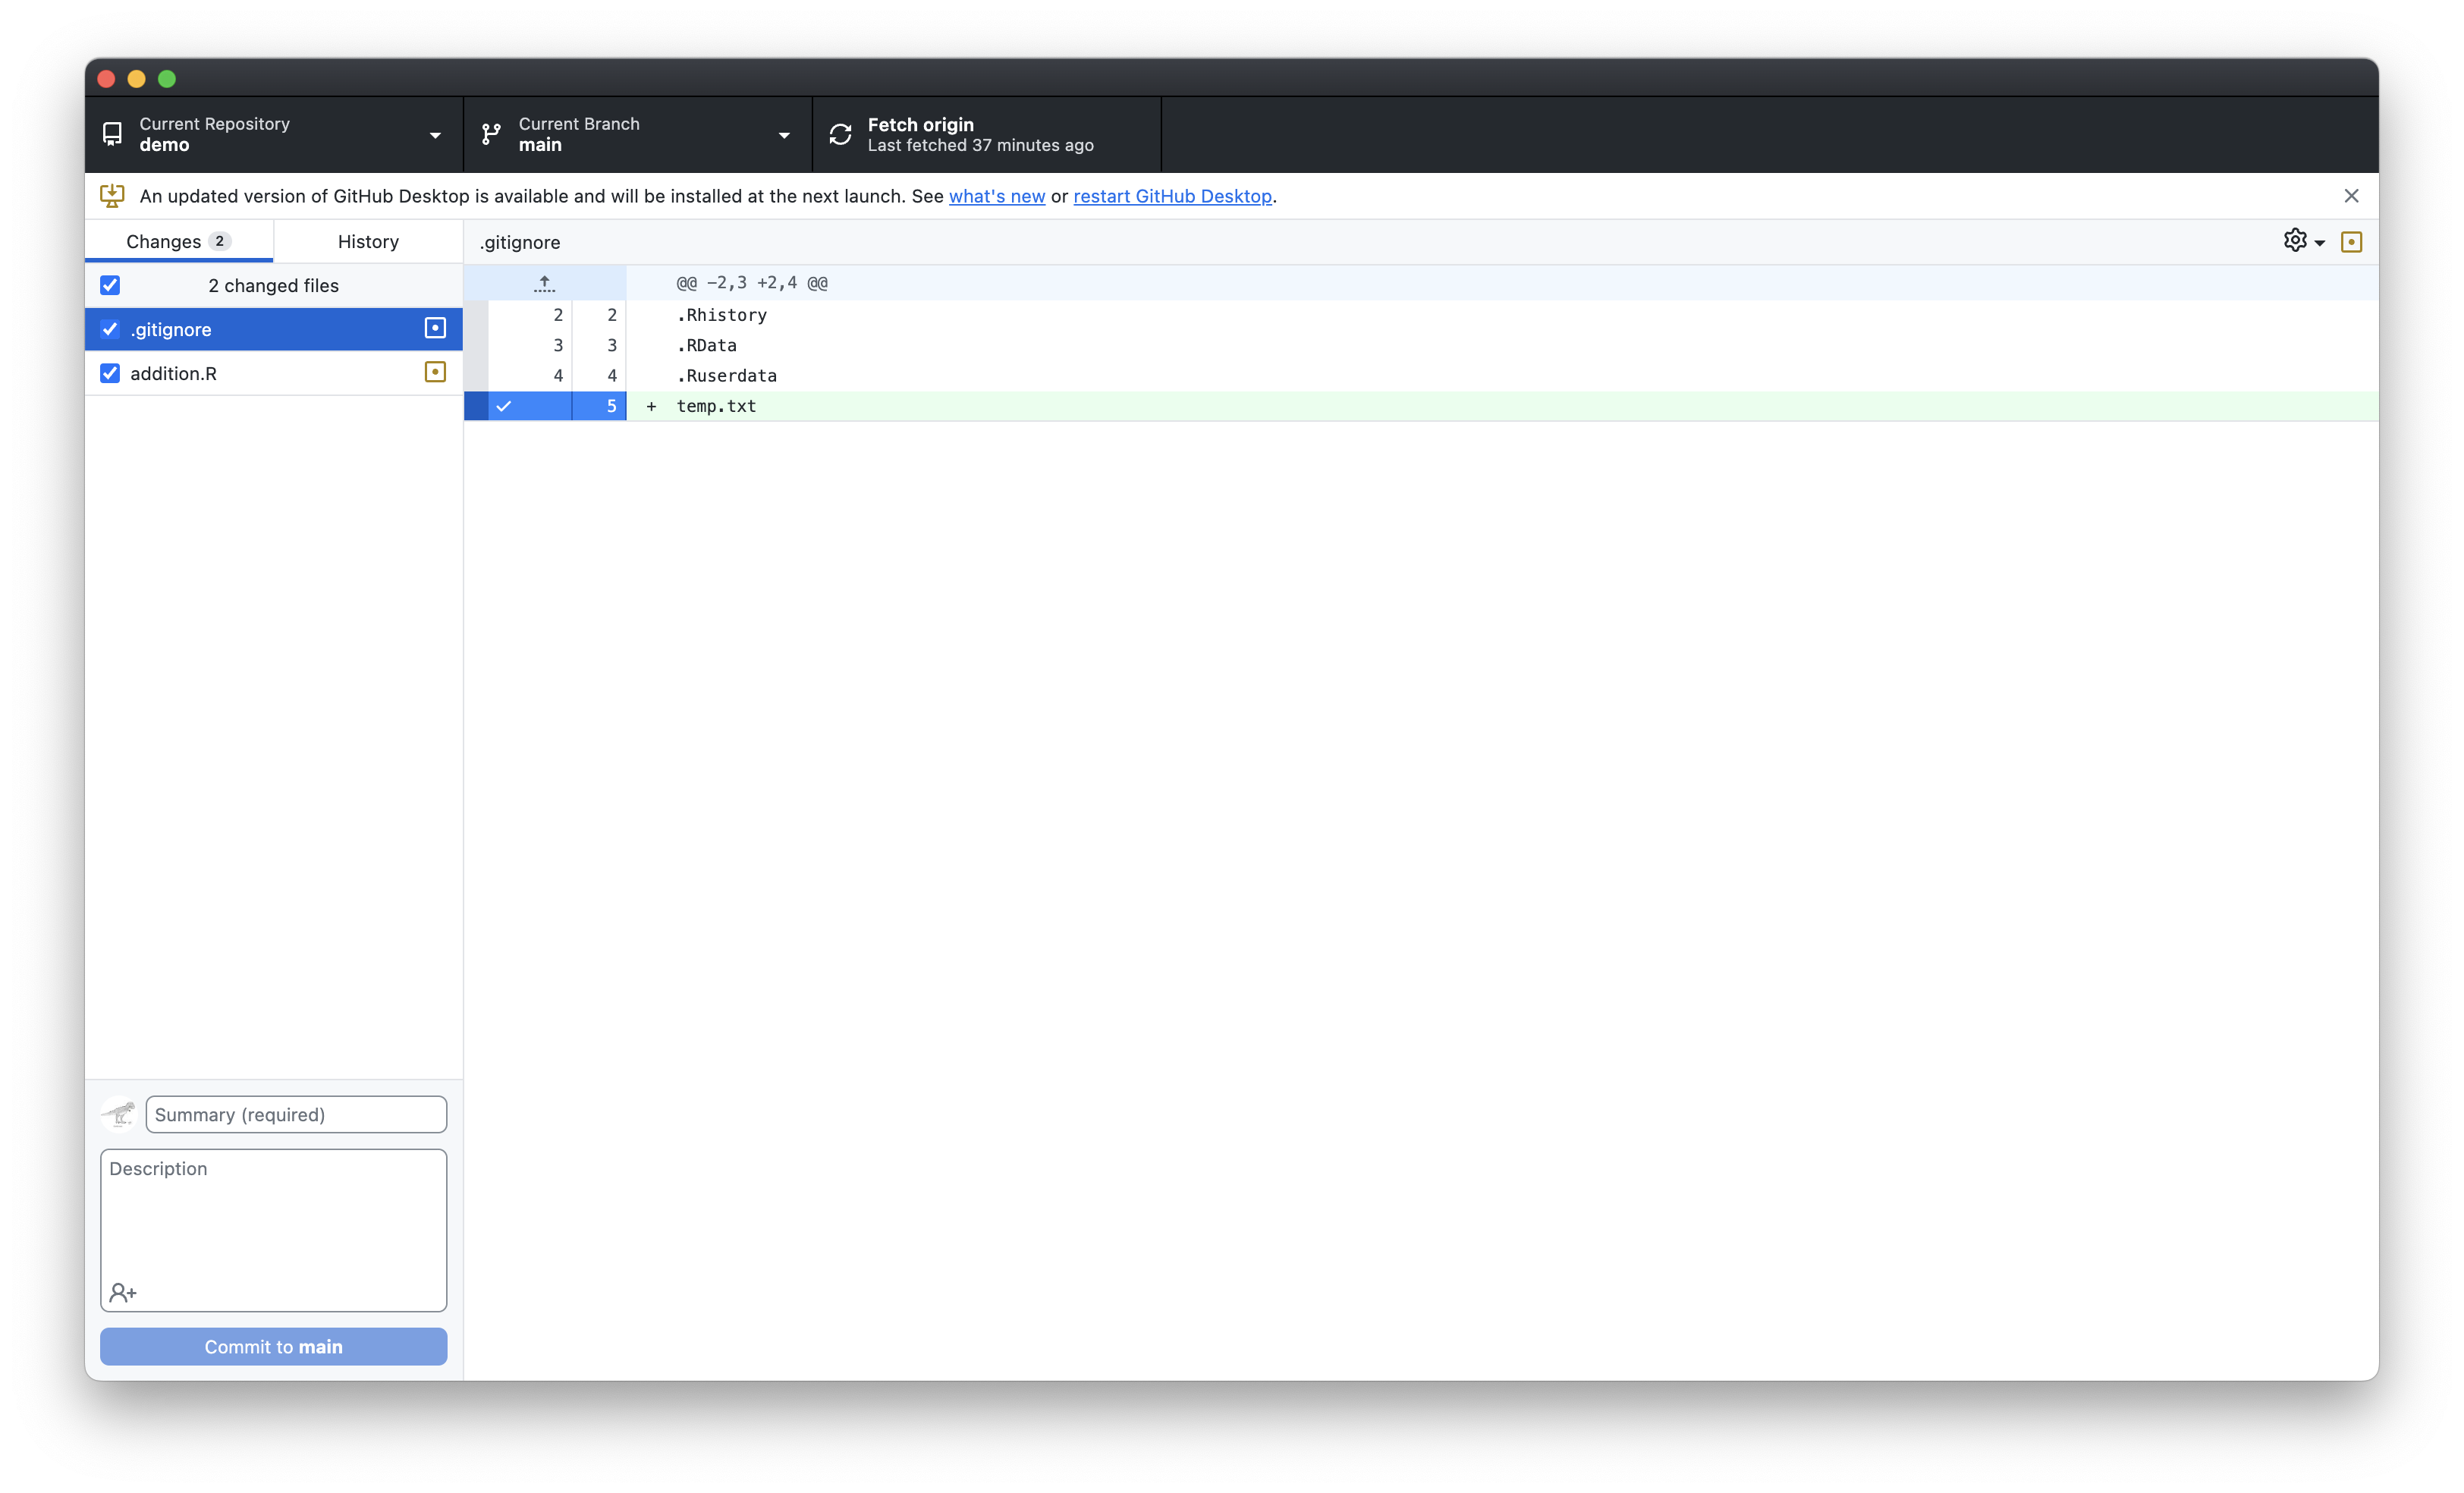Click the expand-up hunk arrow icon

(x=544, y=283)
